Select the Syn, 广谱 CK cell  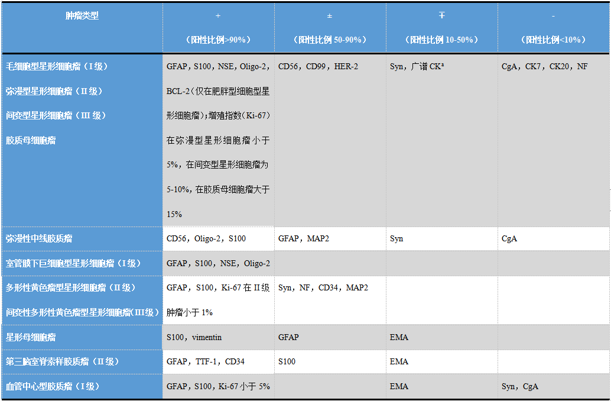pos(417,67)
